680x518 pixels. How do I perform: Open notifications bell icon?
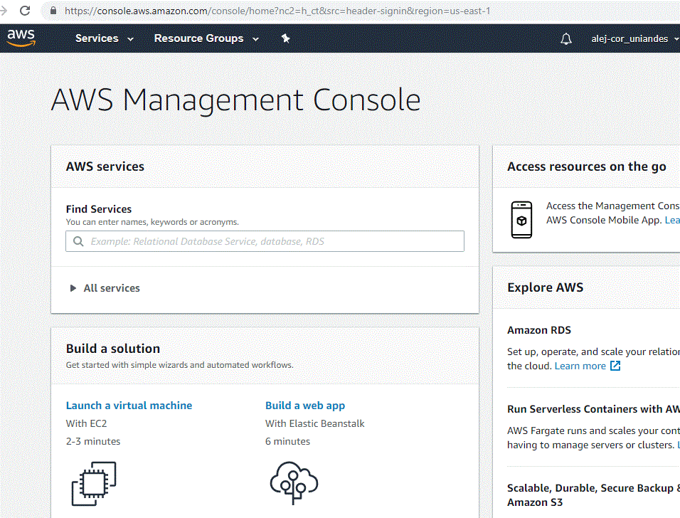click(x=566, y=39)
